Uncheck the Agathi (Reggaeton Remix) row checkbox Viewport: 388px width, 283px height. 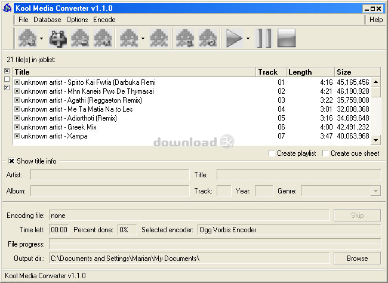pos(17,100)
